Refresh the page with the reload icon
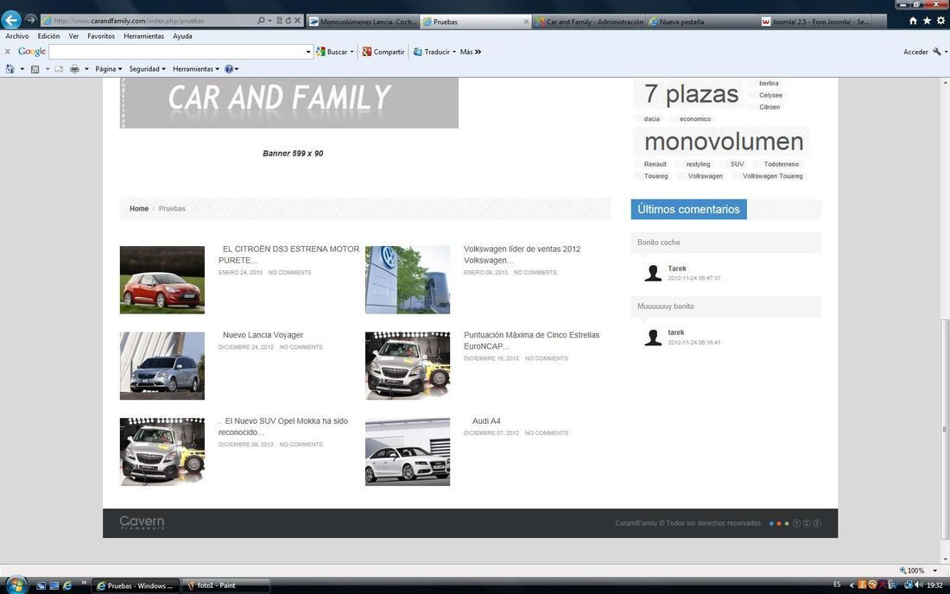The width and height of the screenshot is (950, 594). click(288, 21)
